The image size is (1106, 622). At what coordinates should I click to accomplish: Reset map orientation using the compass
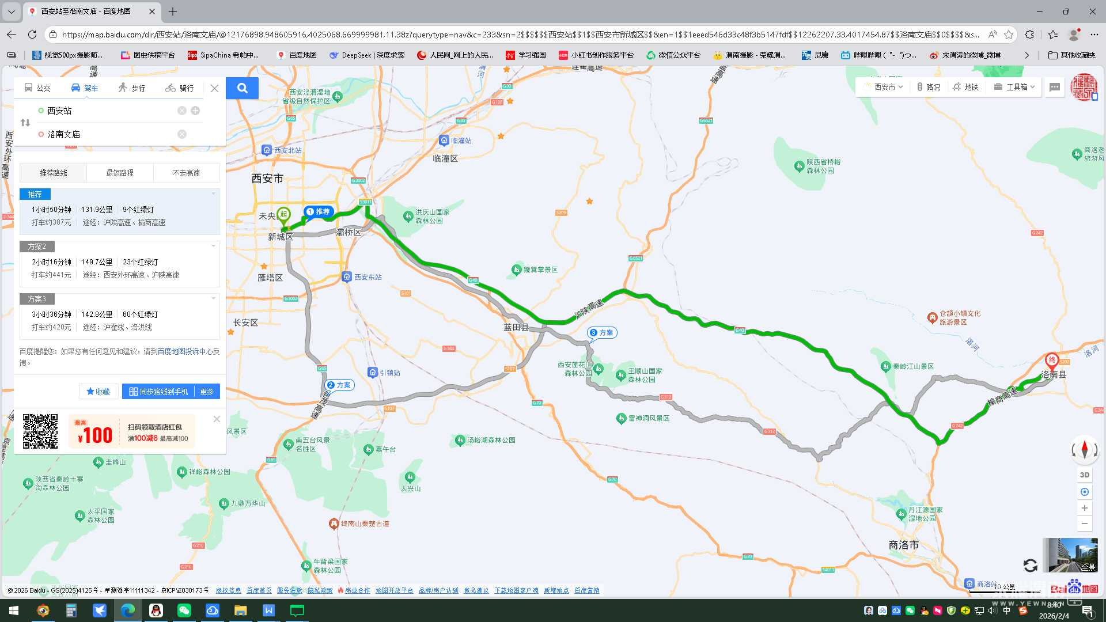coord(1084,449)
